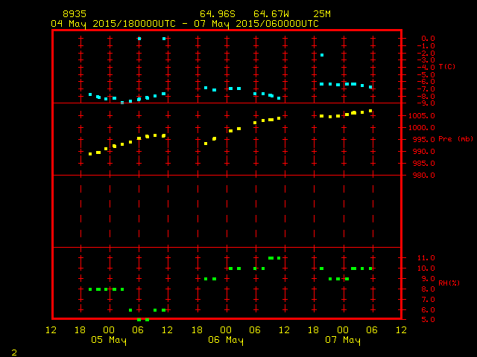
Task: Click the lone cyan temperature point at -2.0
Action: 322,55
